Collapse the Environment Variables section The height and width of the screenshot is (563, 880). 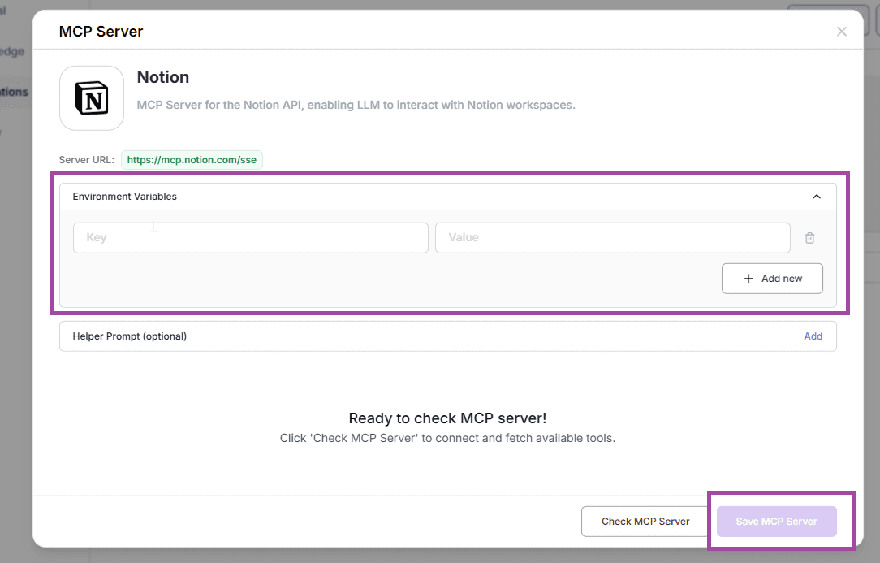tap(816, 196)
